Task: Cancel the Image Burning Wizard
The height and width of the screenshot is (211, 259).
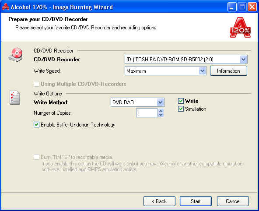Action: [233, 201]
